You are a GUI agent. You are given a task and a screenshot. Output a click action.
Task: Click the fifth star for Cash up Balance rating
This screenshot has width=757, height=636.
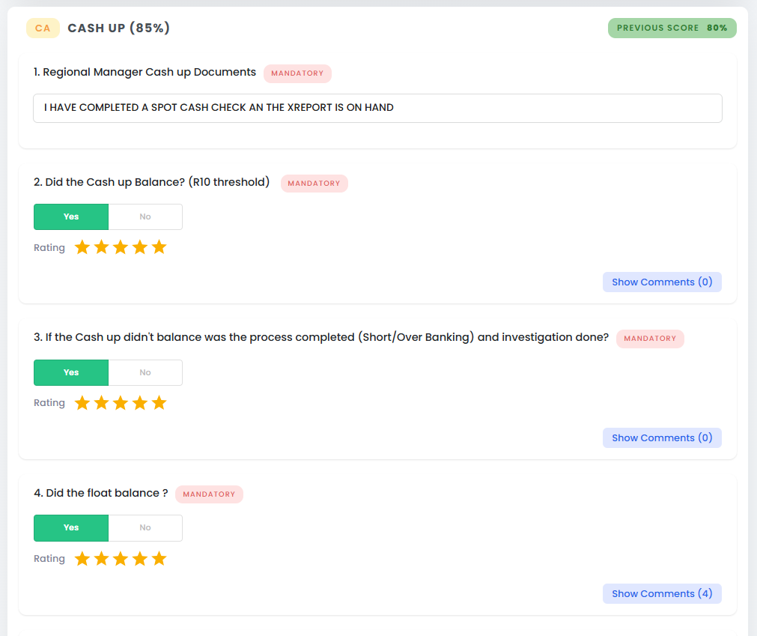[159, 247]
